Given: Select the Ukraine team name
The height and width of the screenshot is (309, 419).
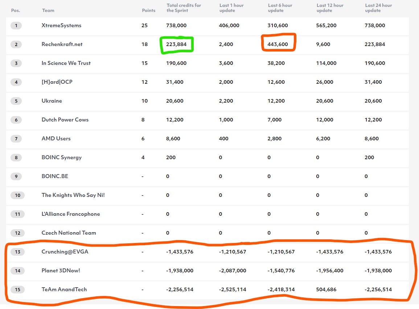Looking at the screenshot, I should [52, 101].
